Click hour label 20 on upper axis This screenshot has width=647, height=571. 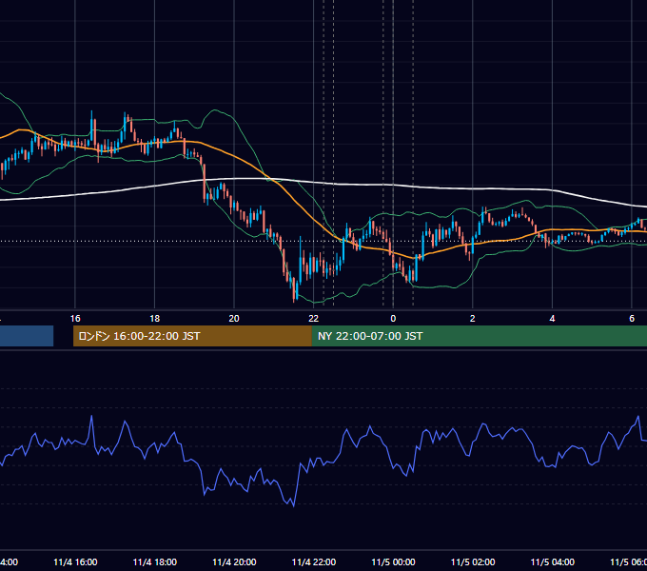[234, 319]
